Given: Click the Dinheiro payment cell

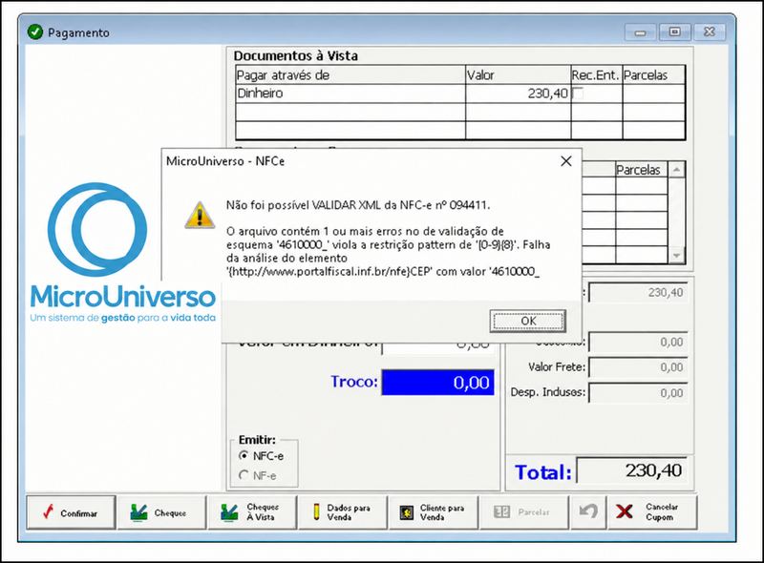Looking at the screenshot, I should coord(350,94).
